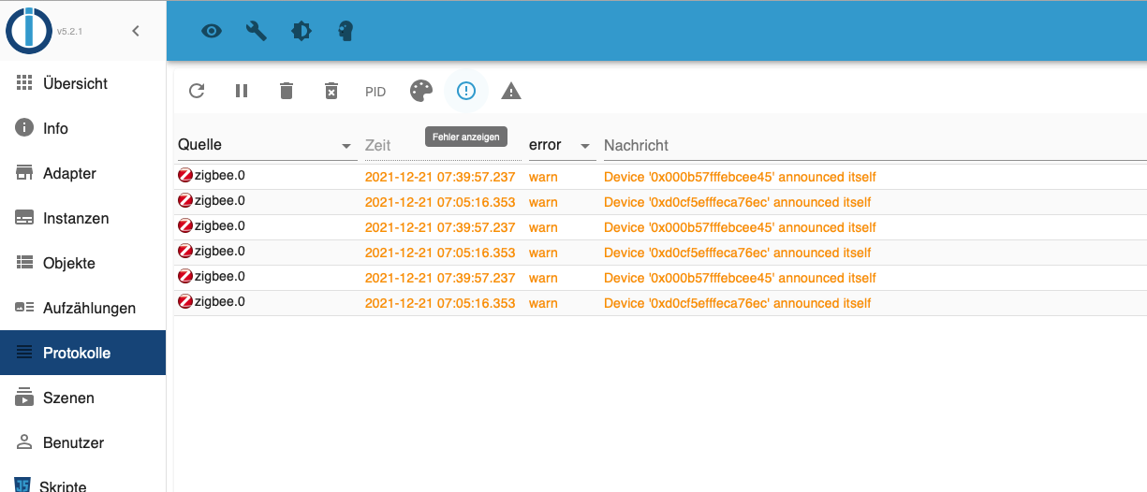Open the color palette option

421,91
